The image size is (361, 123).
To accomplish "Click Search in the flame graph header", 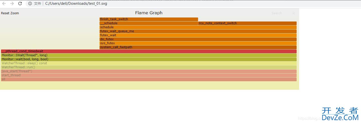I will click(277, 13).
